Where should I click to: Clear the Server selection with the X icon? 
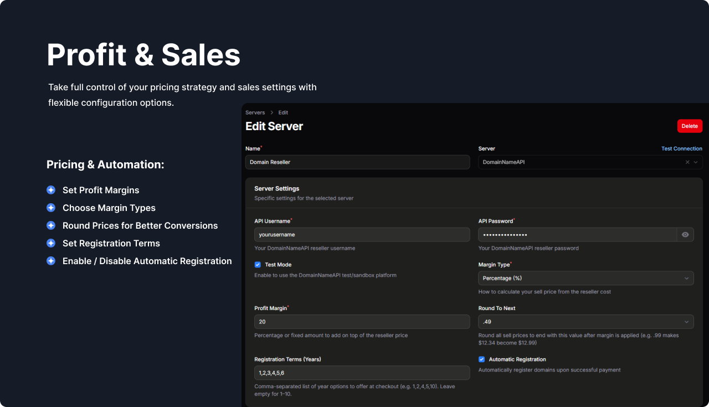[x=687, y=162]
